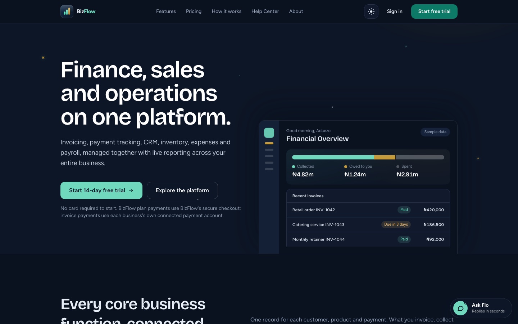The image size is (518, 324).
Task: Click the Ask Flo label text
Action: click(x=480, y=305)
